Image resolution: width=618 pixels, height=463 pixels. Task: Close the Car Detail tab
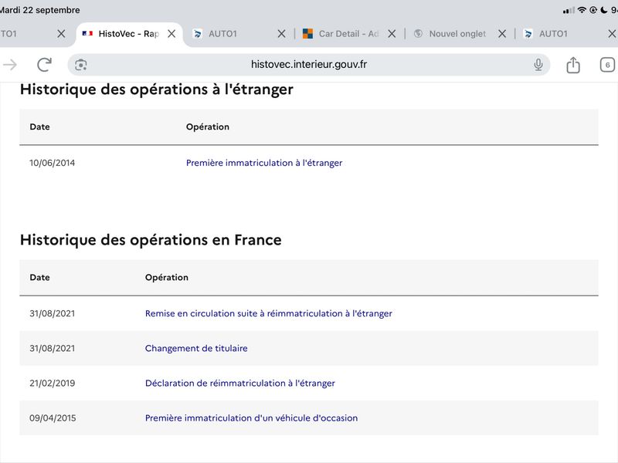(x=392, y=34)
